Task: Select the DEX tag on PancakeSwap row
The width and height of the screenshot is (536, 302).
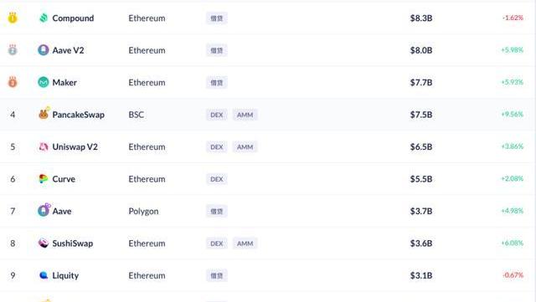Action: point(217,115)
